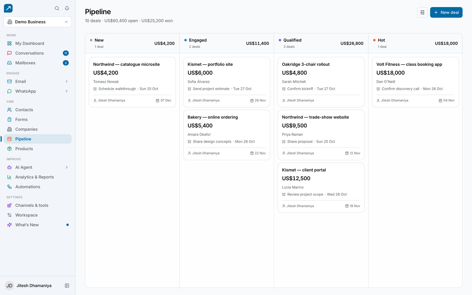Open Demo Business workspace dropdown
This screenshot has height=295, width=472.
[37, 22]
